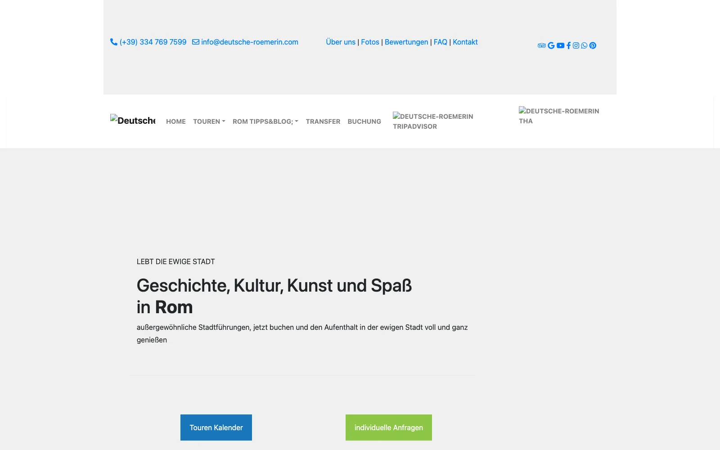
Task: Expand the ROM TIPPS&BLOG dropdown
Action: click(x=265, y=121)
